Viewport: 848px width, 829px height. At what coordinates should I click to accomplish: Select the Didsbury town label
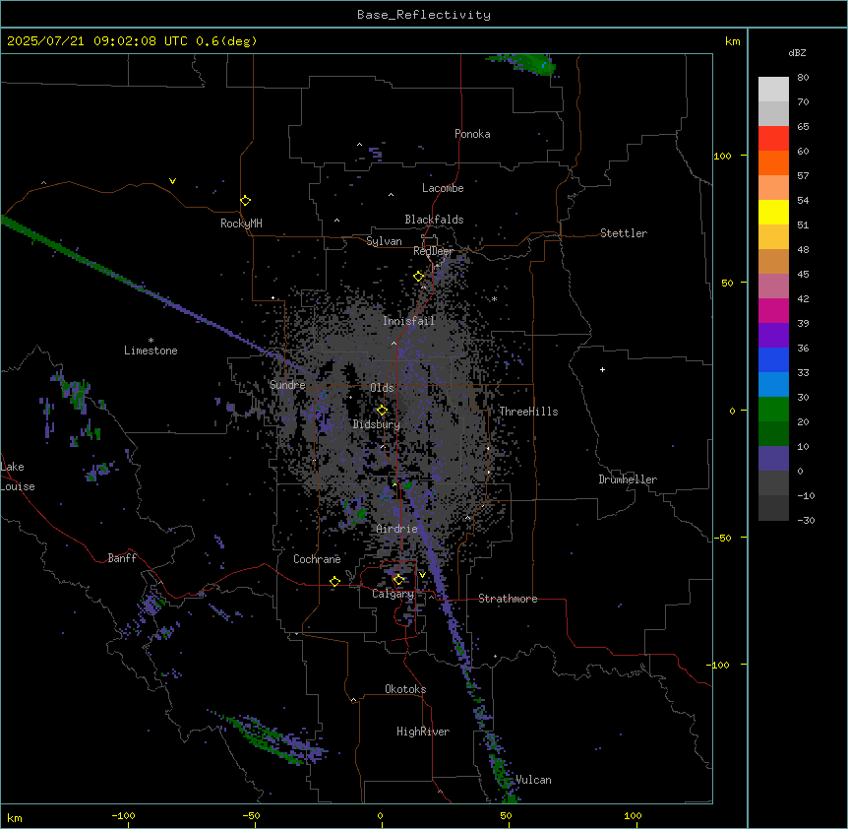[x=377, y=424]
